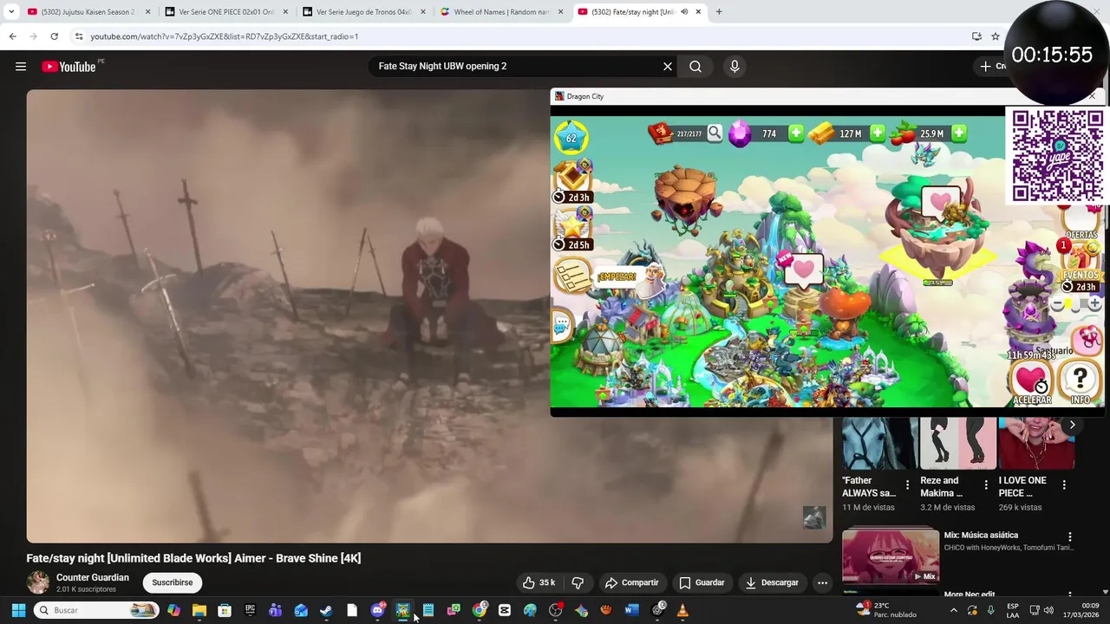Open EVENTOS in Dragon City
The image size is (1110, 624).
tap(1081, 263)
